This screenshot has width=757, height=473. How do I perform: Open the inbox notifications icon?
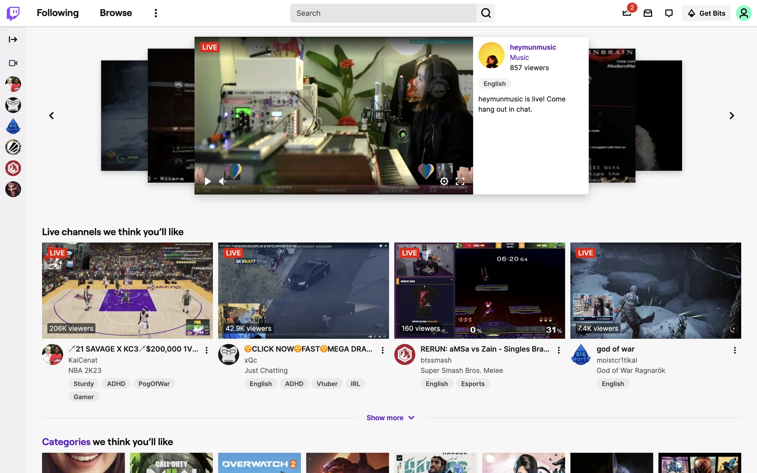[648, 13]
